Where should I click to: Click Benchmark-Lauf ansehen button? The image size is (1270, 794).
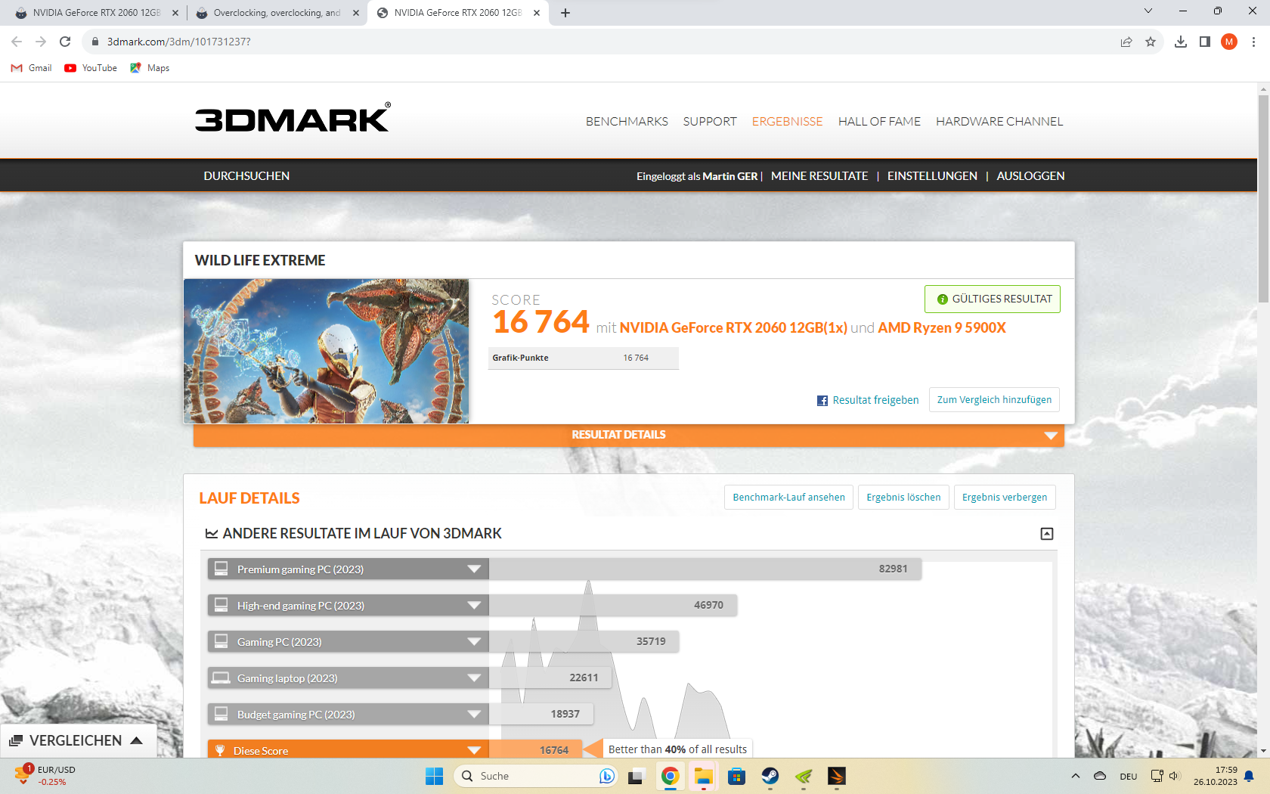pos(788,498)
